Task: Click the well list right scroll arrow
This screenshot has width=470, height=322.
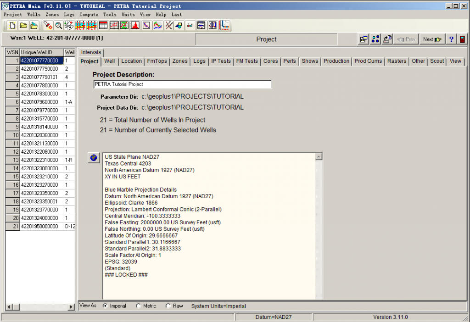Action: pyautogui.click(x=71, y=307)
